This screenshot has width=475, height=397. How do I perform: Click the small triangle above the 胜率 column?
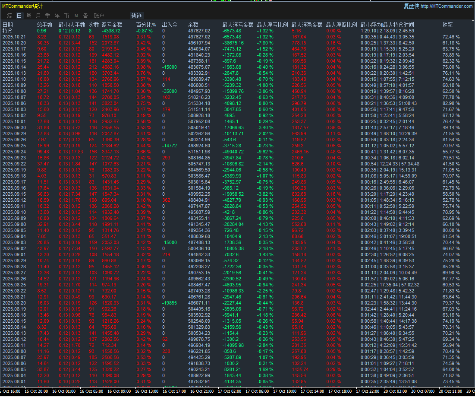473,21
